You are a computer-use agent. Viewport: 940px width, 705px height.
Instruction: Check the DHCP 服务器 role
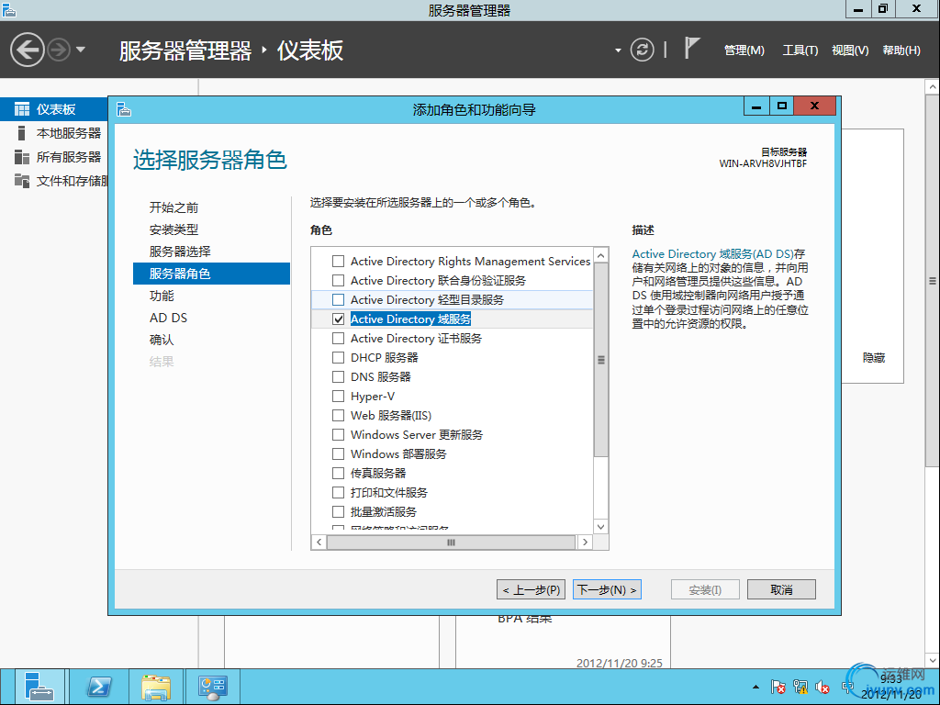[338, 357]
